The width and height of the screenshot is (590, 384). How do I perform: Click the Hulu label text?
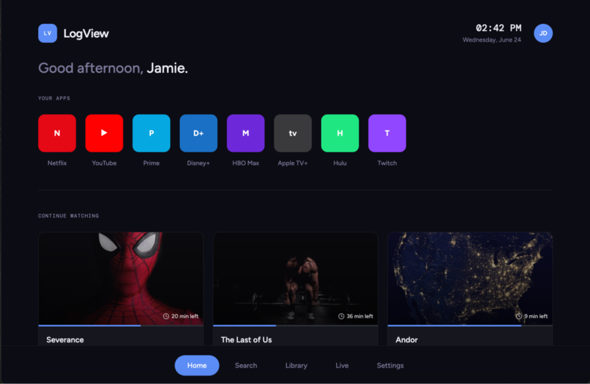[339, 163]
